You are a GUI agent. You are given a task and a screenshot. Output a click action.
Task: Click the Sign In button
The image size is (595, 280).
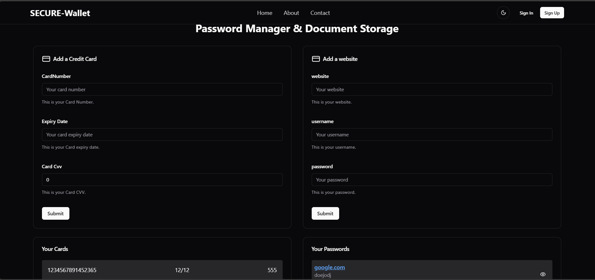(x=526, y=13)
